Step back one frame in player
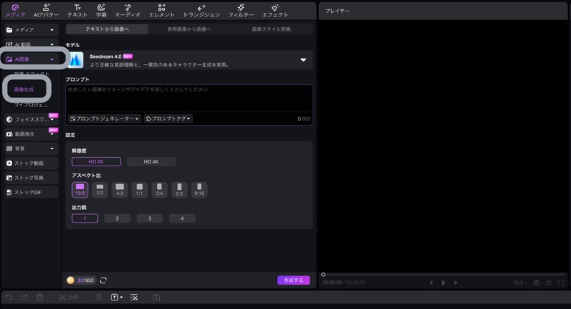Viewport: 571px width, 309px height. [431, 283]
